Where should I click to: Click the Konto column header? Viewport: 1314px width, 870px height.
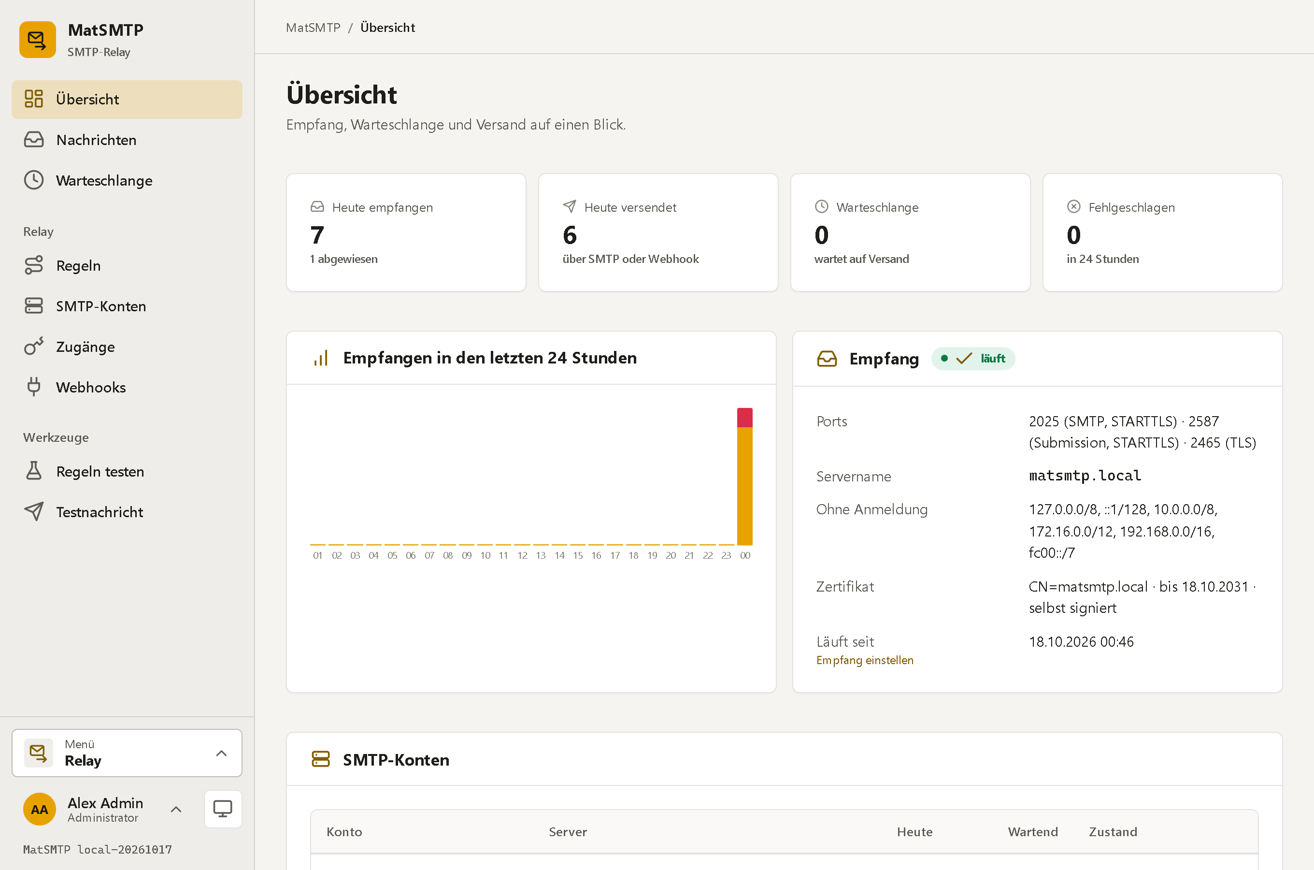(344, 831)
